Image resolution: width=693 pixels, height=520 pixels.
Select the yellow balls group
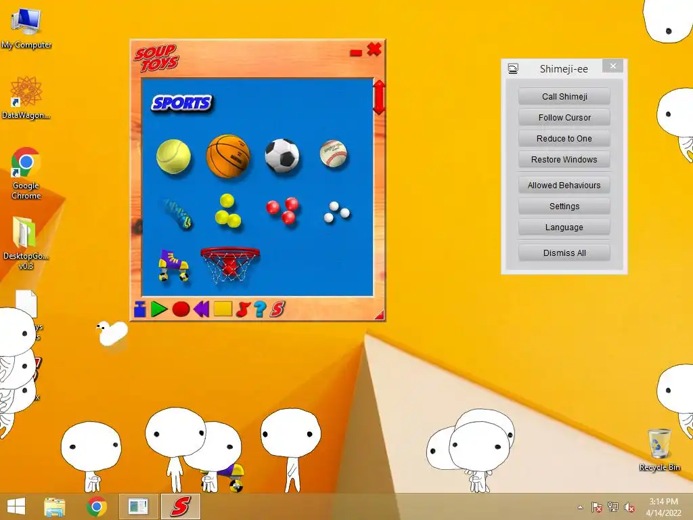(x=227, y=211)
